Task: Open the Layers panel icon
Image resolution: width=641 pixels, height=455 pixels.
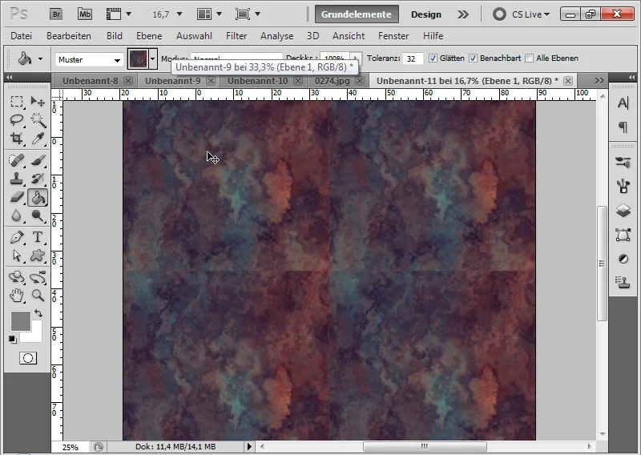Action: click(x=623, y=211)
